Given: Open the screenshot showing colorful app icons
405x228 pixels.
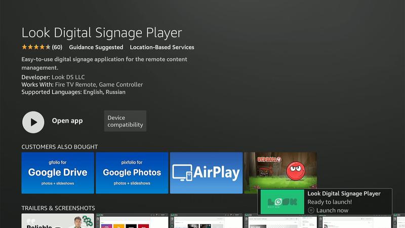Looking at the screenshot, I should [132, 221].
